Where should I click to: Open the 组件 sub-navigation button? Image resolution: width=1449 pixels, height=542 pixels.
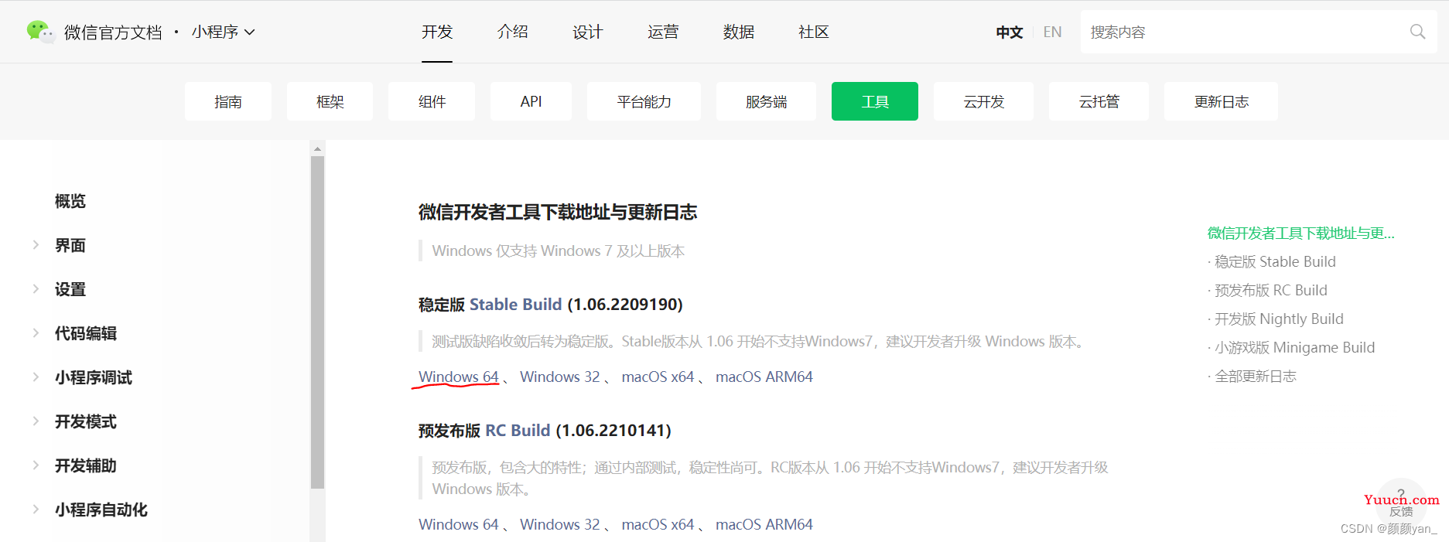click(432, 101)
